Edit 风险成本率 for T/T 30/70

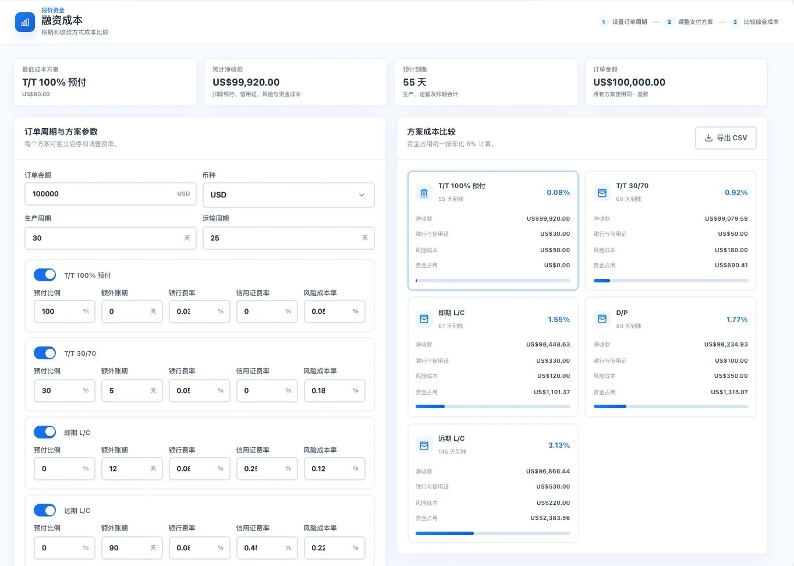point(335,391)
